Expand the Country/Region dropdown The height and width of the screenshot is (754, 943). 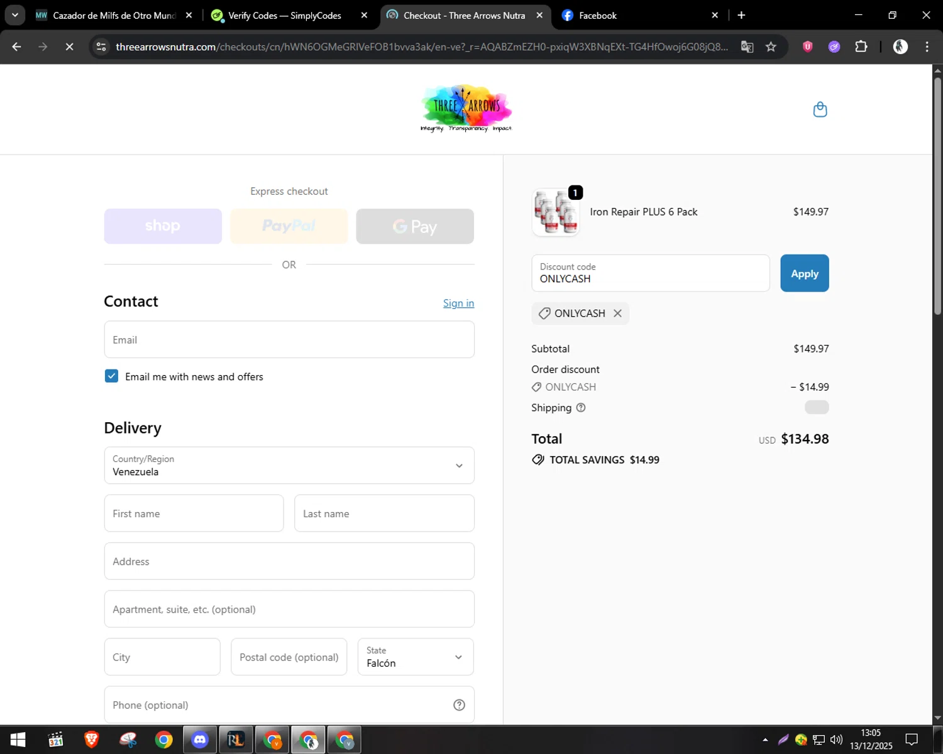(289, 466)
